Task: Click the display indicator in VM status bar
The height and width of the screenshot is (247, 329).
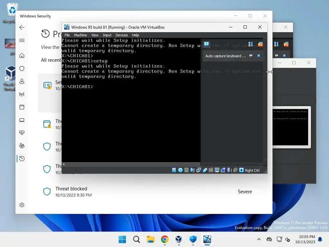Action: 217,170
